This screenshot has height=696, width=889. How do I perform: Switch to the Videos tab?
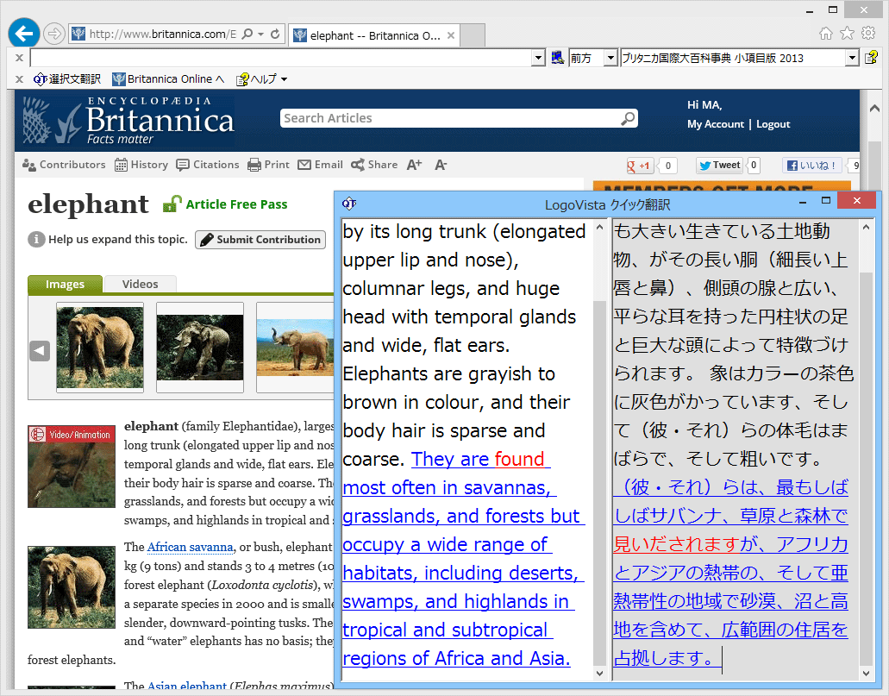[x=140, y=284]
